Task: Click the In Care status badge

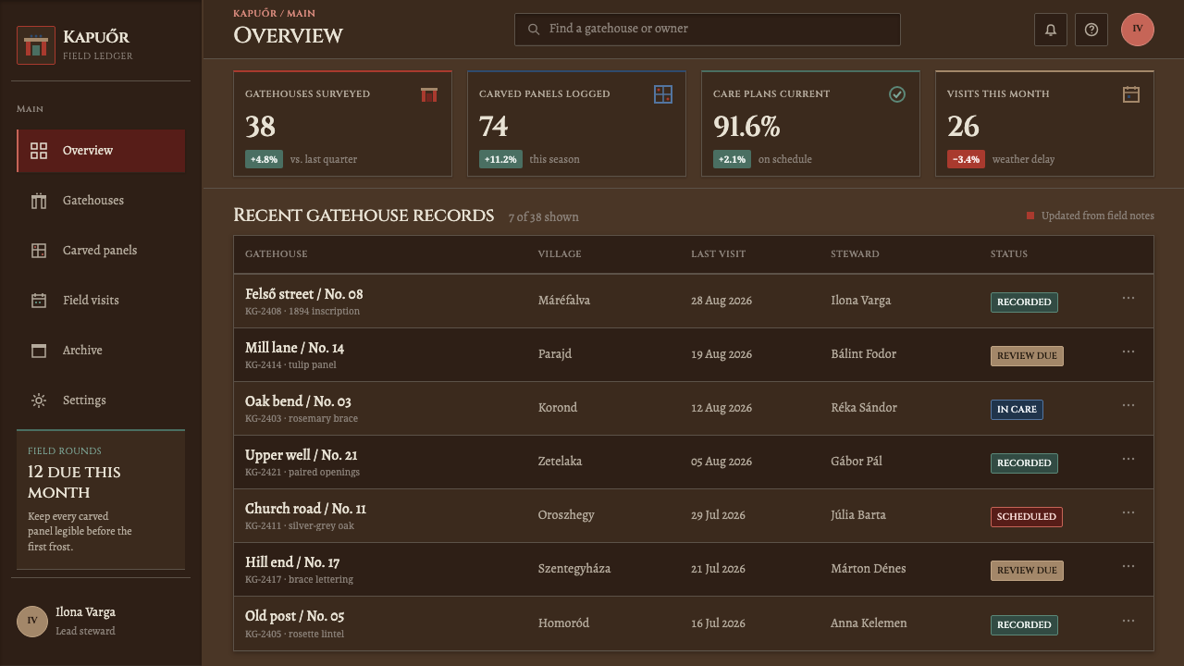Action: pos(1017,410)
